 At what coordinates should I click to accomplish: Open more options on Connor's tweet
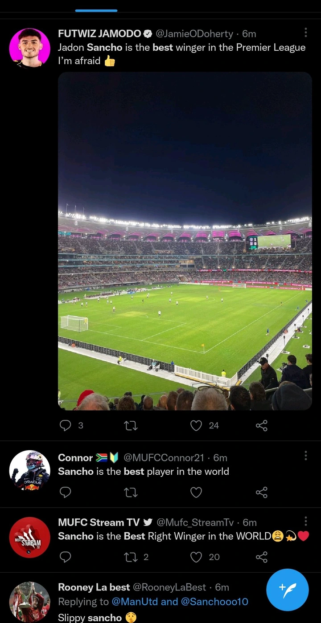(305, 456)
